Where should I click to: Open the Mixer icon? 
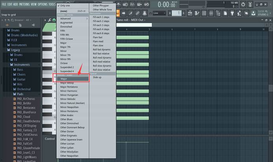pyautogui.click(x=211, y=13)
